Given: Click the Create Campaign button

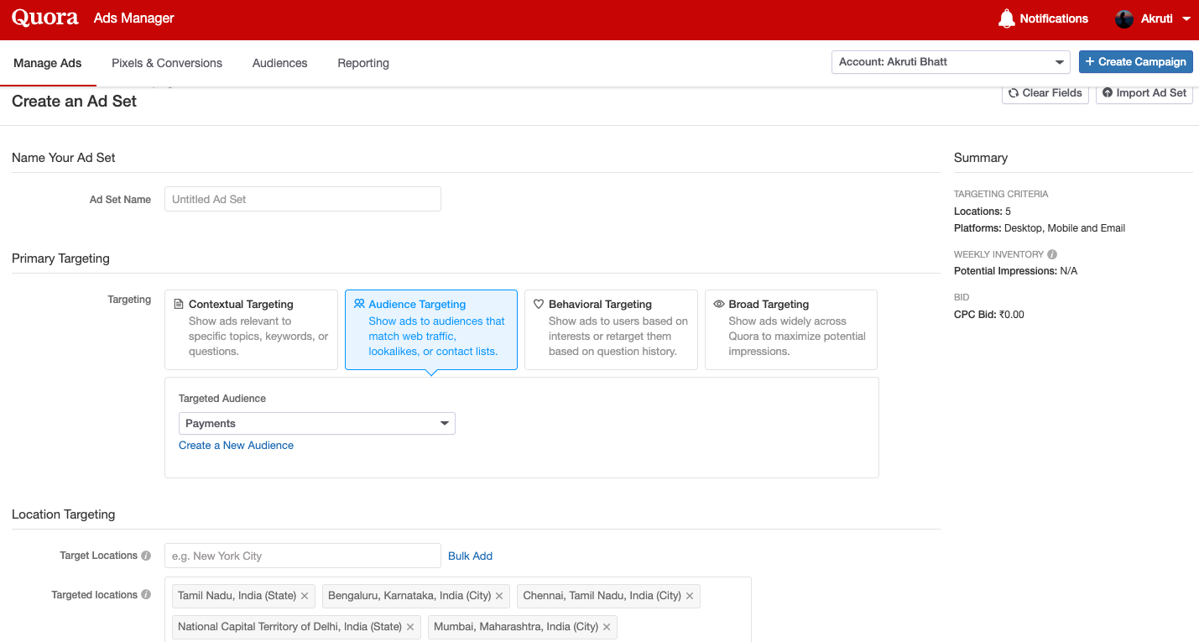Looking at the screenshot, I should 1135,62.
